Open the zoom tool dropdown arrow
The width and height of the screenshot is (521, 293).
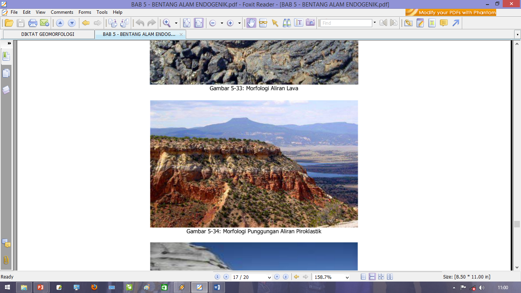(176, 23)
